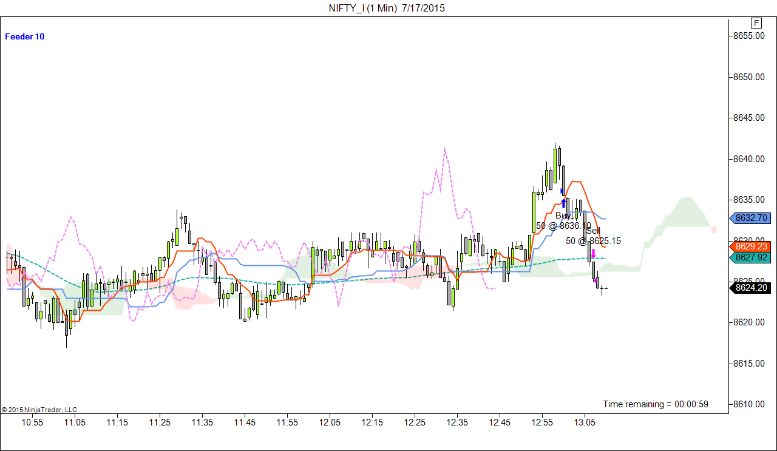Click the black 8624.20 last price marker
The image size is (777, 451).
[752, 288]
